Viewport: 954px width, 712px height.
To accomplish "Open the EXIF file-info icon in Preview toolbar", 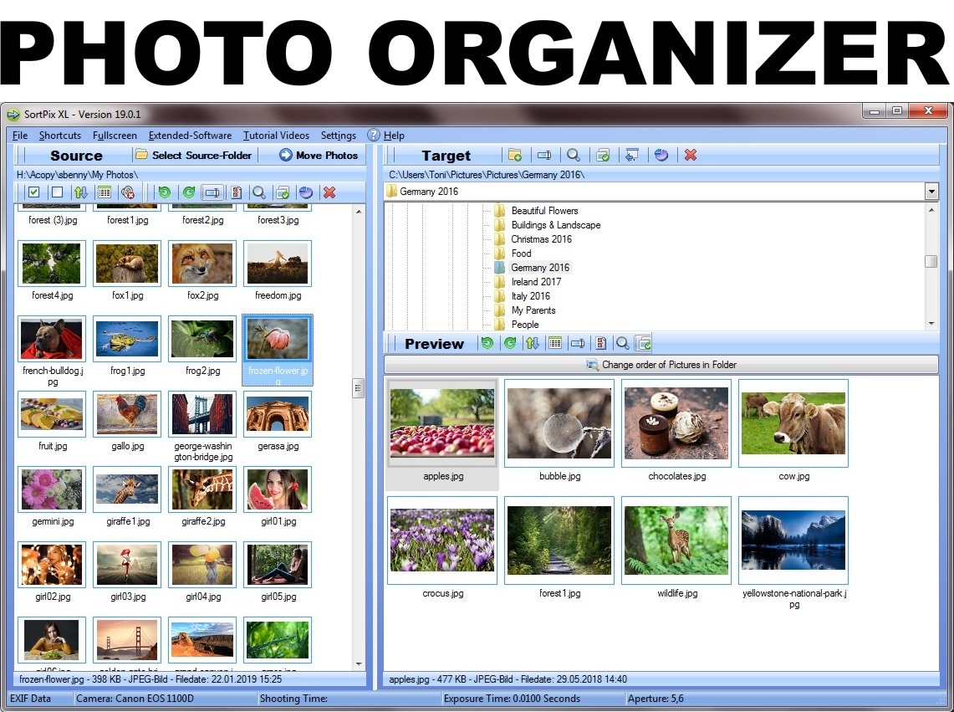I will [x=600, y=343].
